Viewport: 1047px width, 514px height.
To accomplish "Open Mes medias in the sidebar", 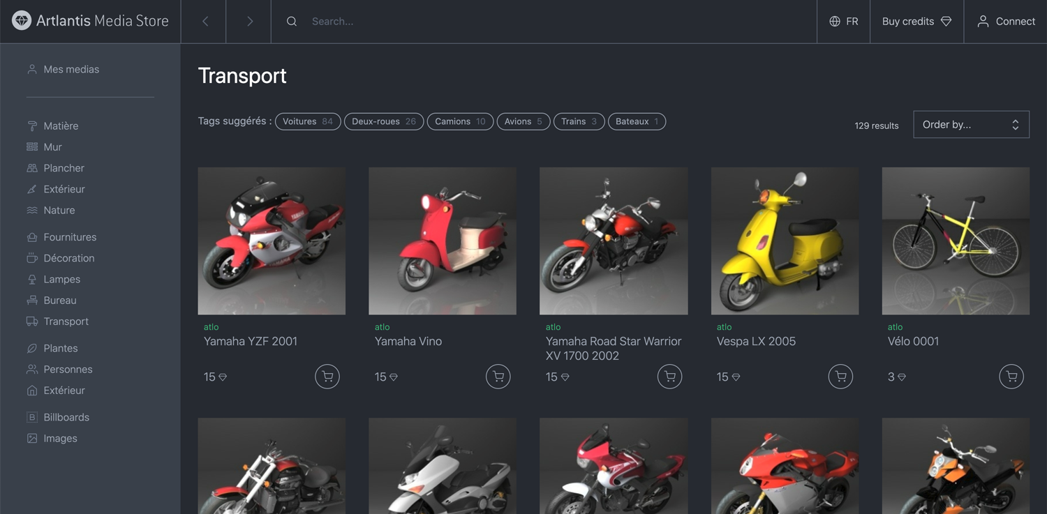I will click(x=71, y=69).
